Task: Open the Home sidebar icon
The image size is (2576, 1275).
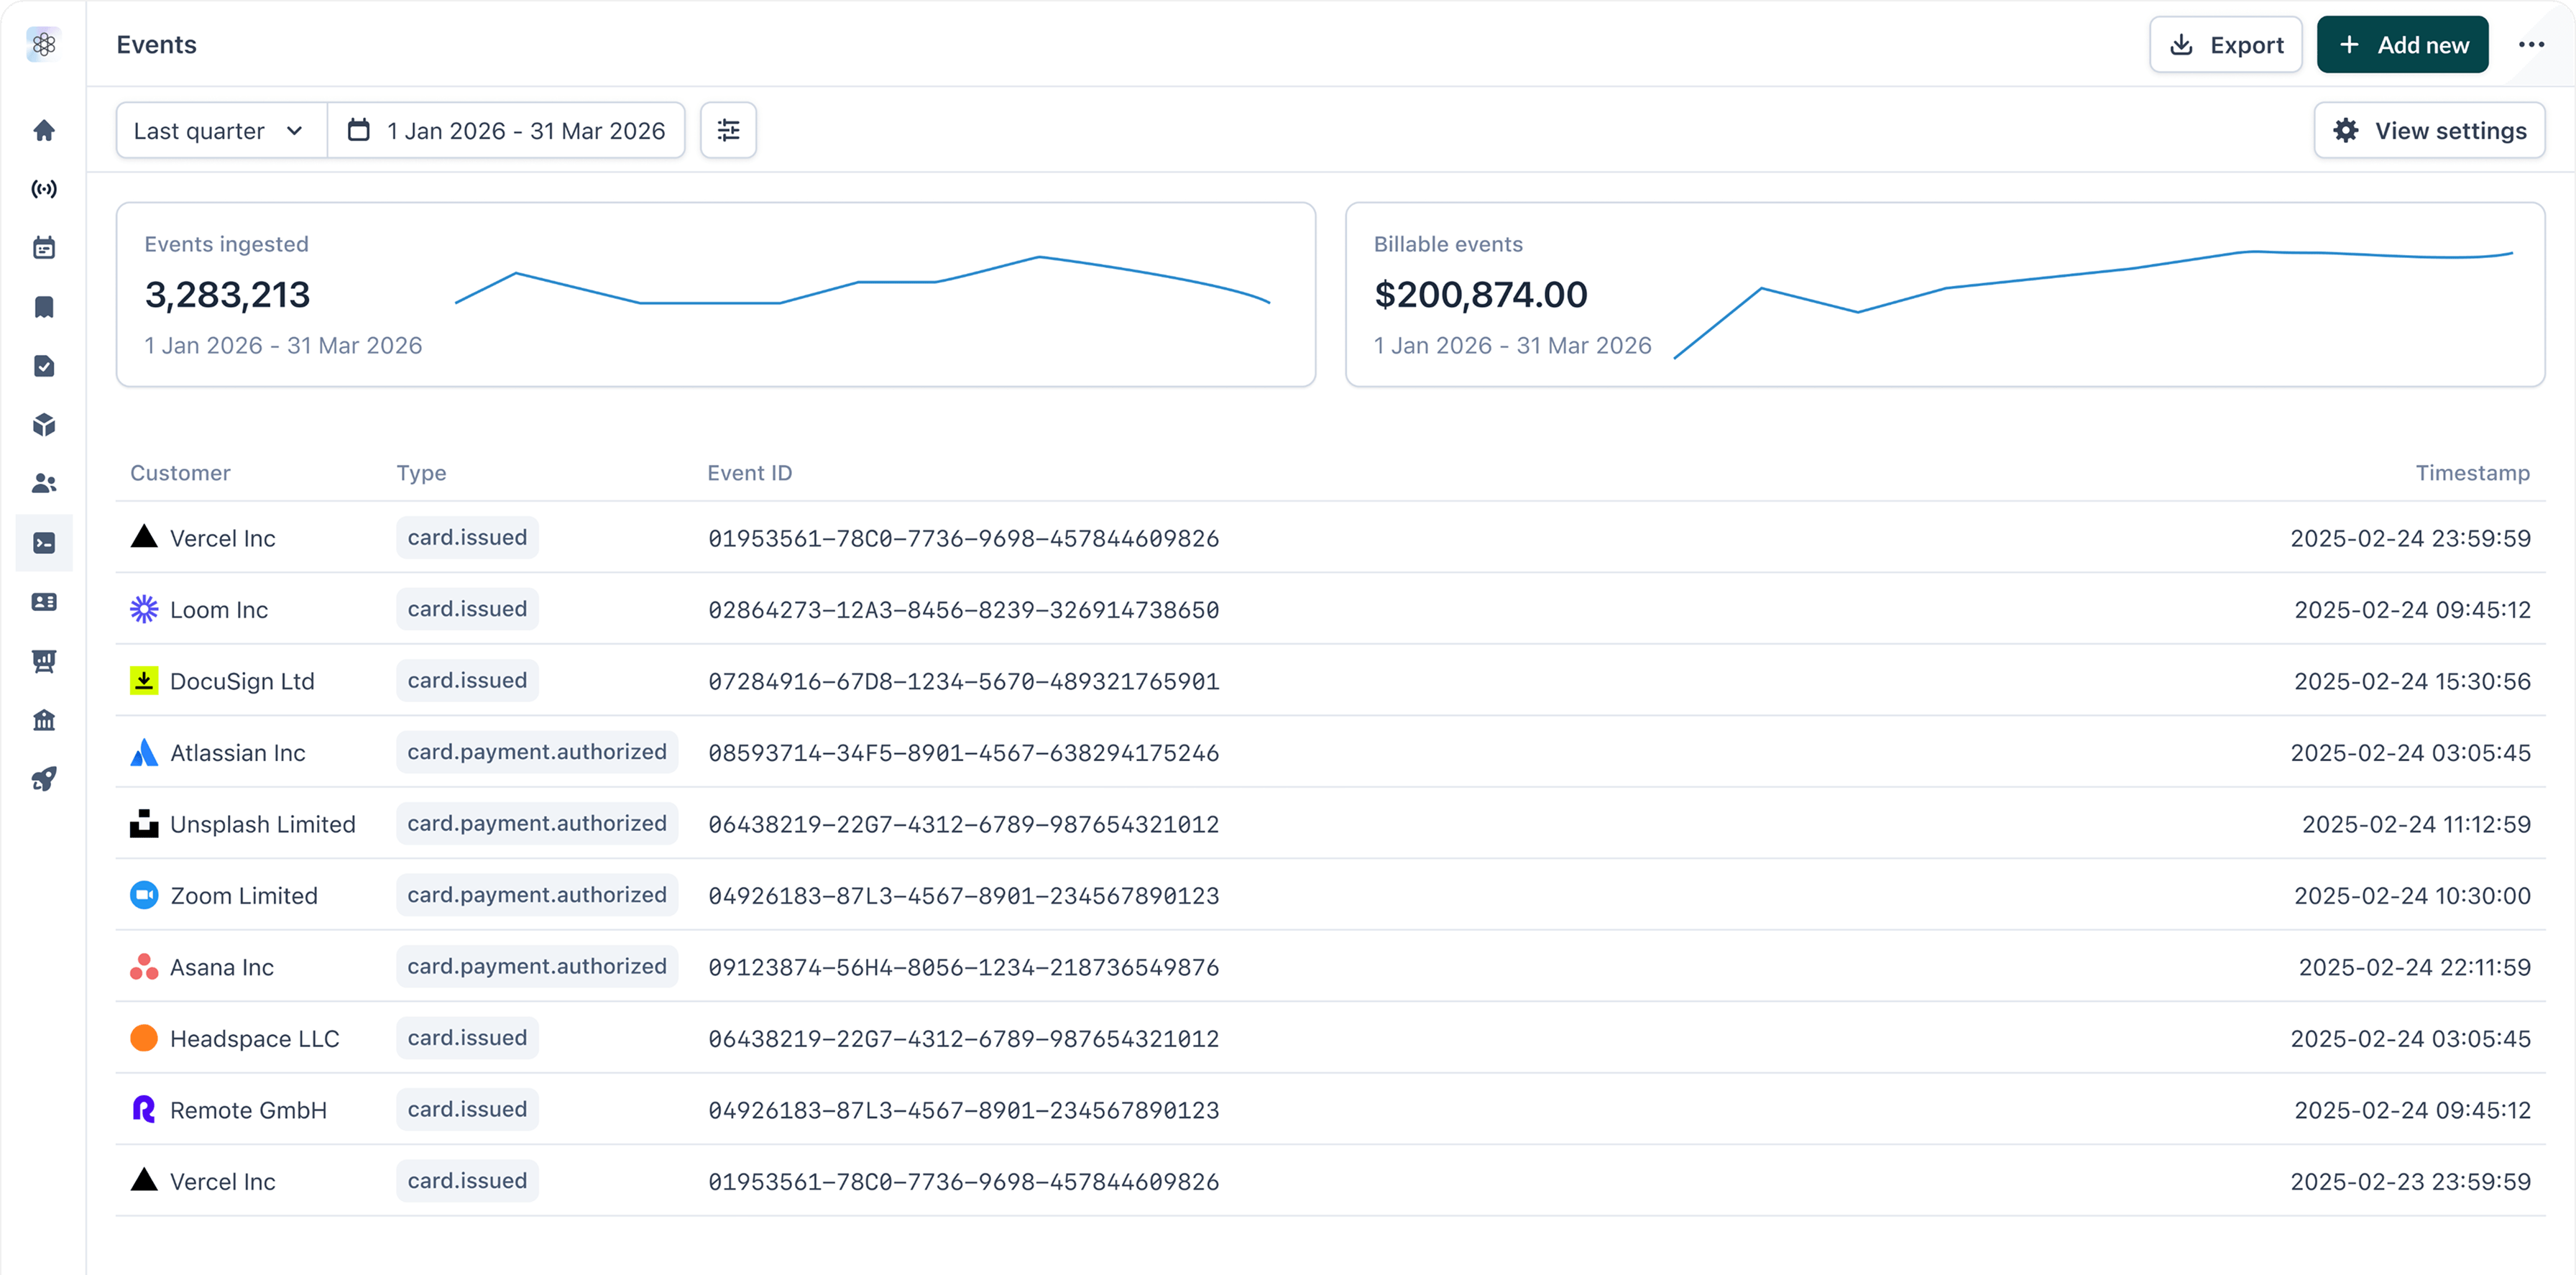Action: pos(44,130)
